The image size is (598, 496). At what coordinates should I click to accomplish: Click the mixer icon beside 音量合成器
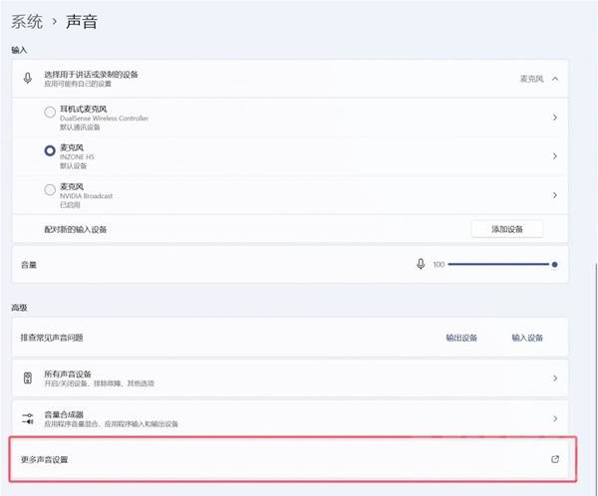tap(27, 418)
